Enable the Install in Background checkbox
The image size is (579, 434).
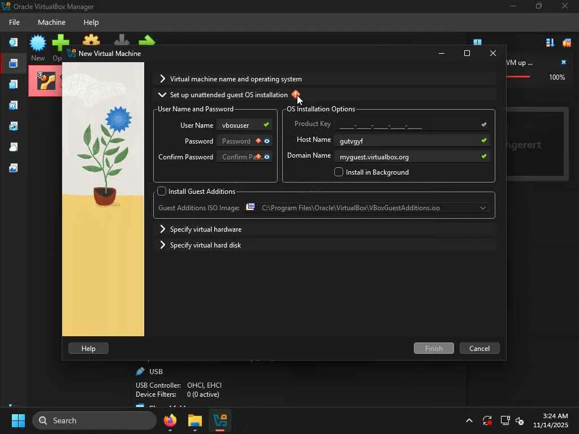coord(339,172)
